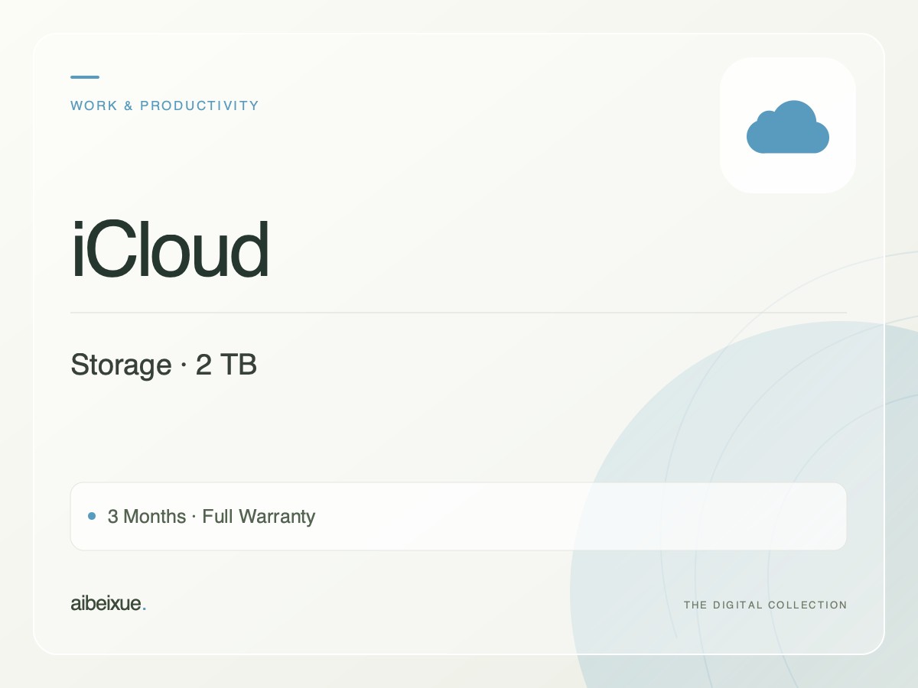Click the 3 Months · Full Warranty badge

[458, 516]
